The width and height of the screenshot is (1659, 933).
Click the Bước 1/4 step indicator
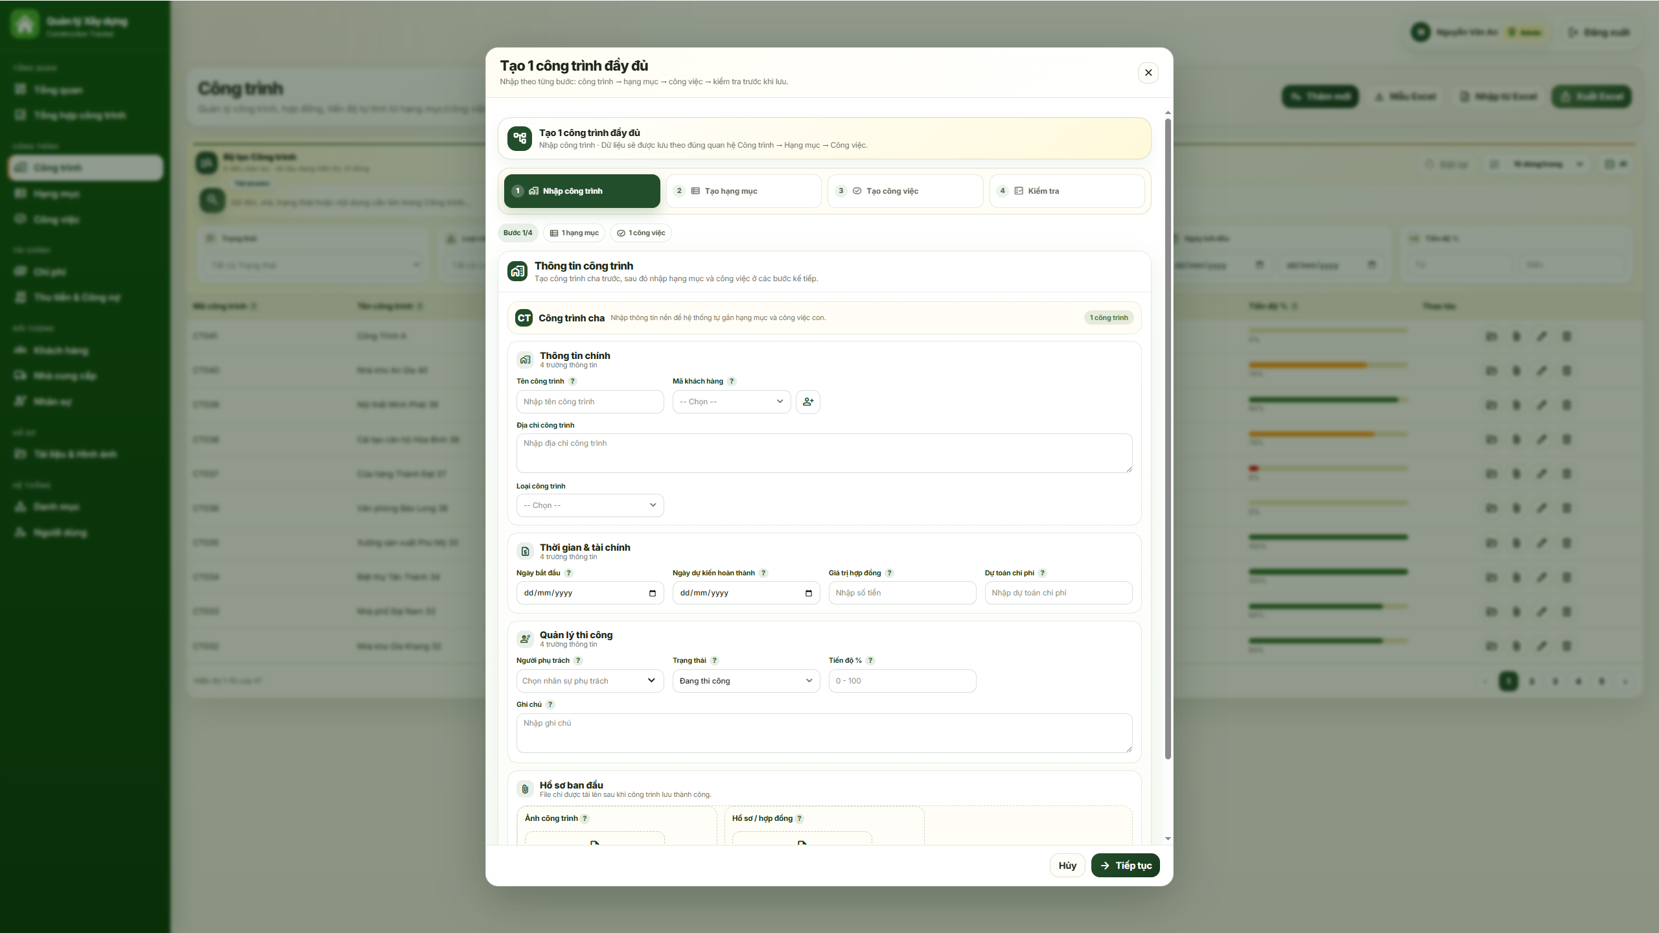click(518, 233)
